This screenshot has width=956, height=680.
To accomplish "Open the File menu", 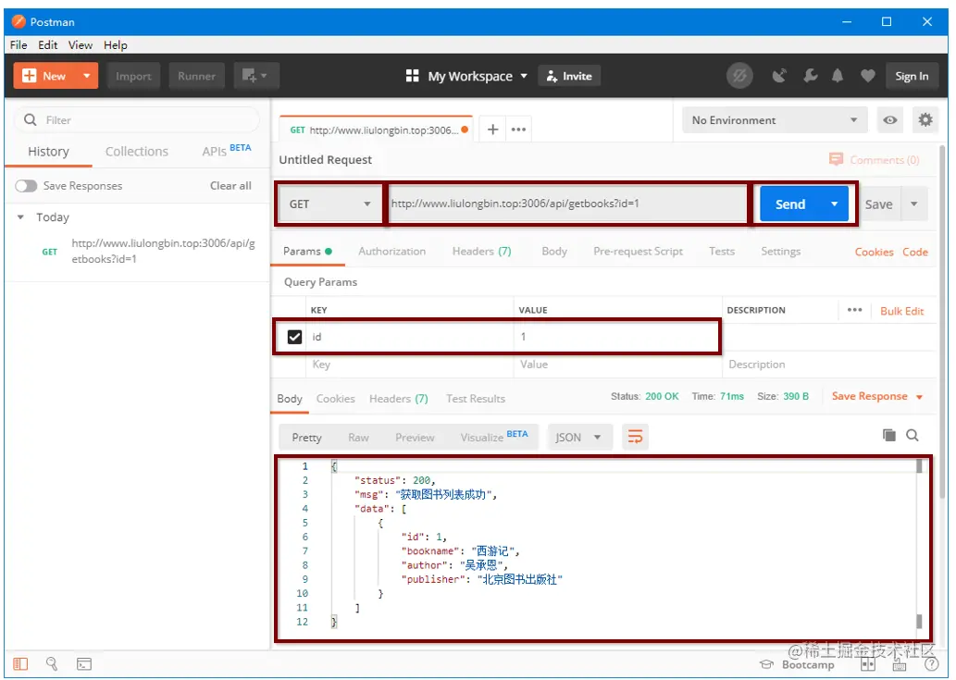I will coord(19,45).
